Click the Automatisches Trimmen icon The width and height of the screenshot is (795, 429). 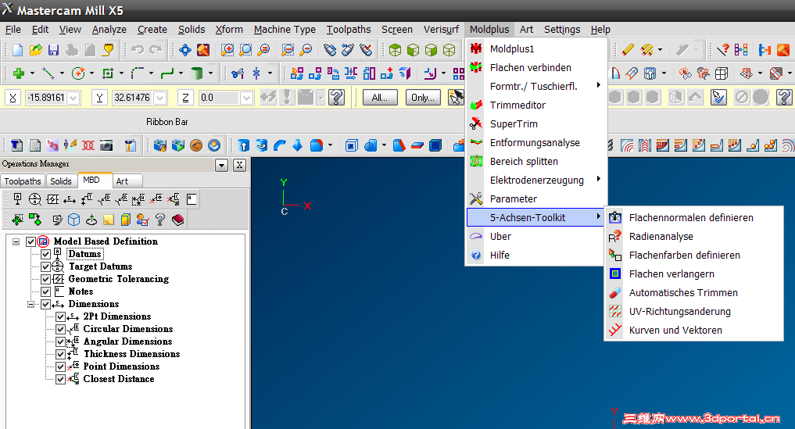(615, 292)
